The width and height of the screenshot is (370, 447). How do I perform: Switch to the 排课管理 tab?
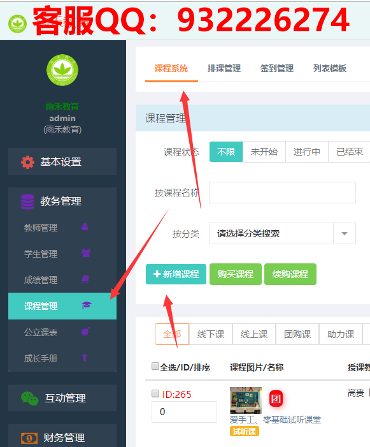coord(224,68)
